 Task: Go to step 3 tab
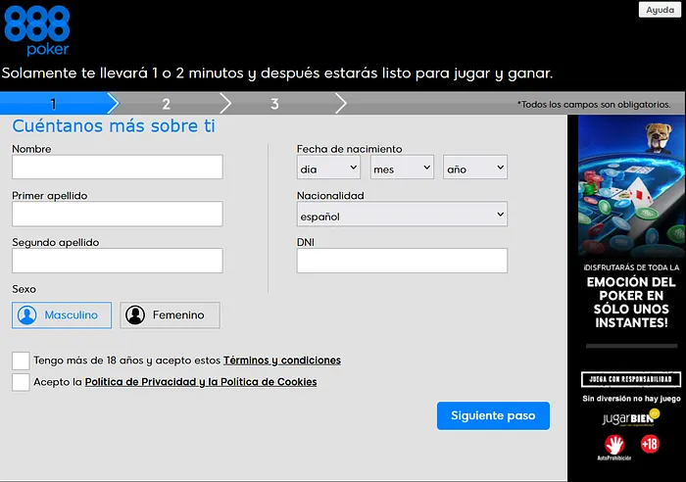point(274,104)
